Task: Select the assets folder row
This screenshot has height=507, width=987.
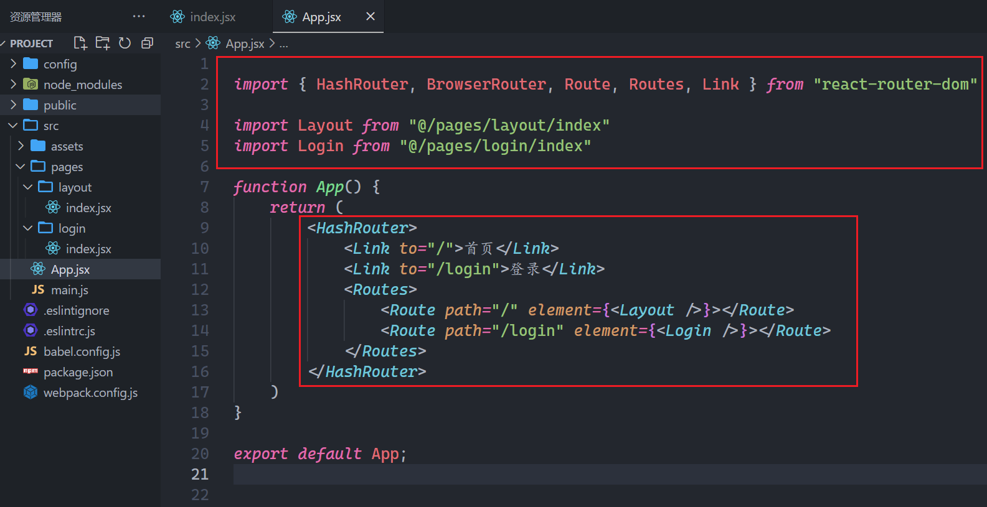Action: 80,146
